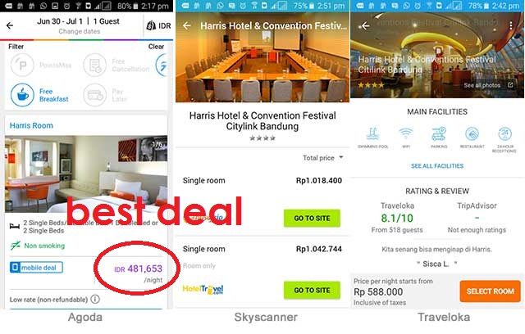Expand the Total price dropdown
The image size is (525, 334).
[323, 158]
